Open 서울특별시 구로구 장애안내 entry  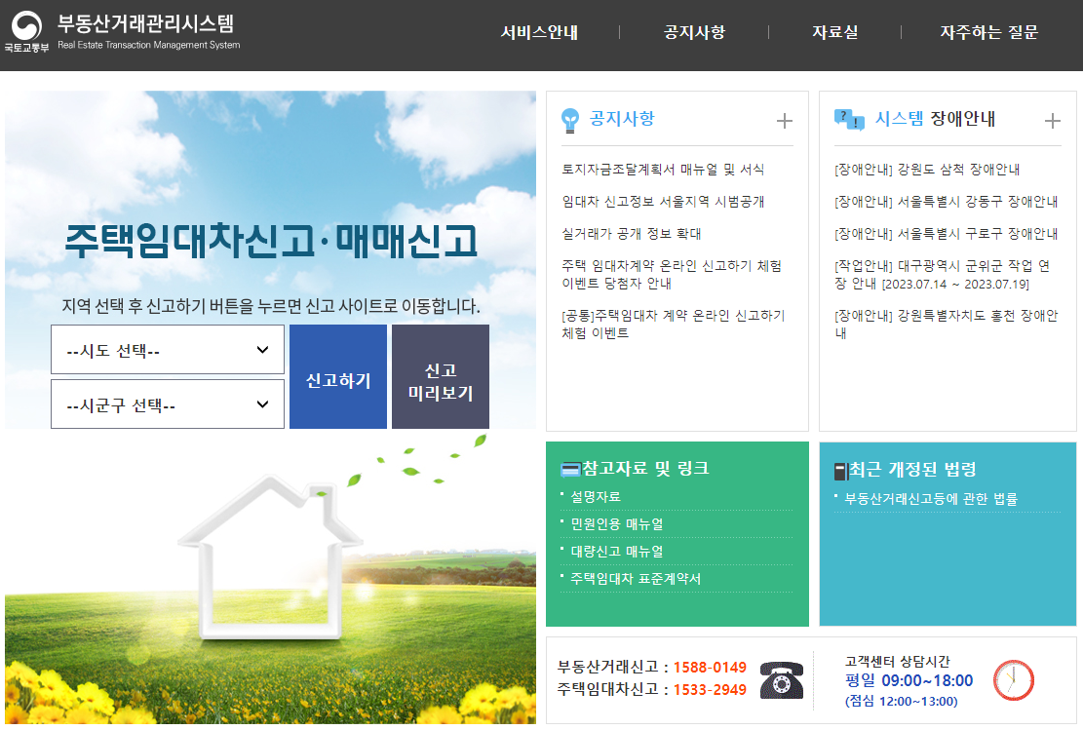946,234
